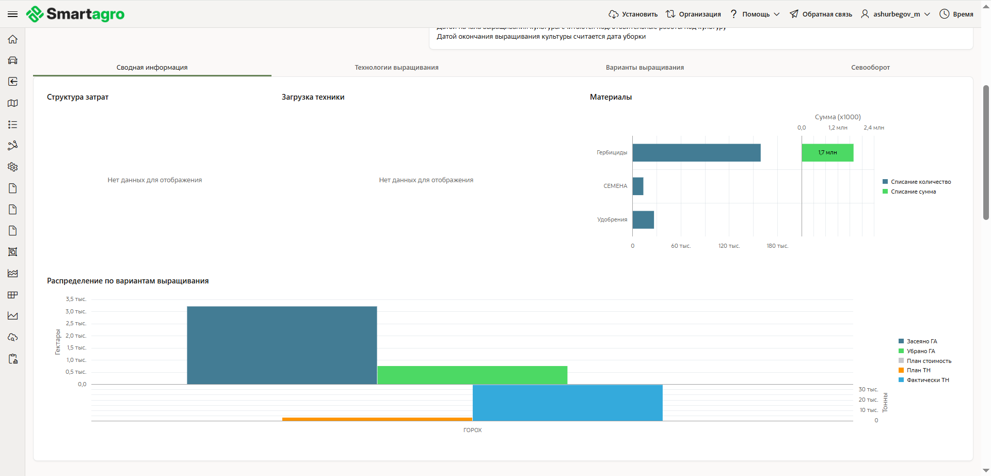991x476 pixels.
Task: Toggle 'Списание сумма' legend entry
Action: coord(913,192)
